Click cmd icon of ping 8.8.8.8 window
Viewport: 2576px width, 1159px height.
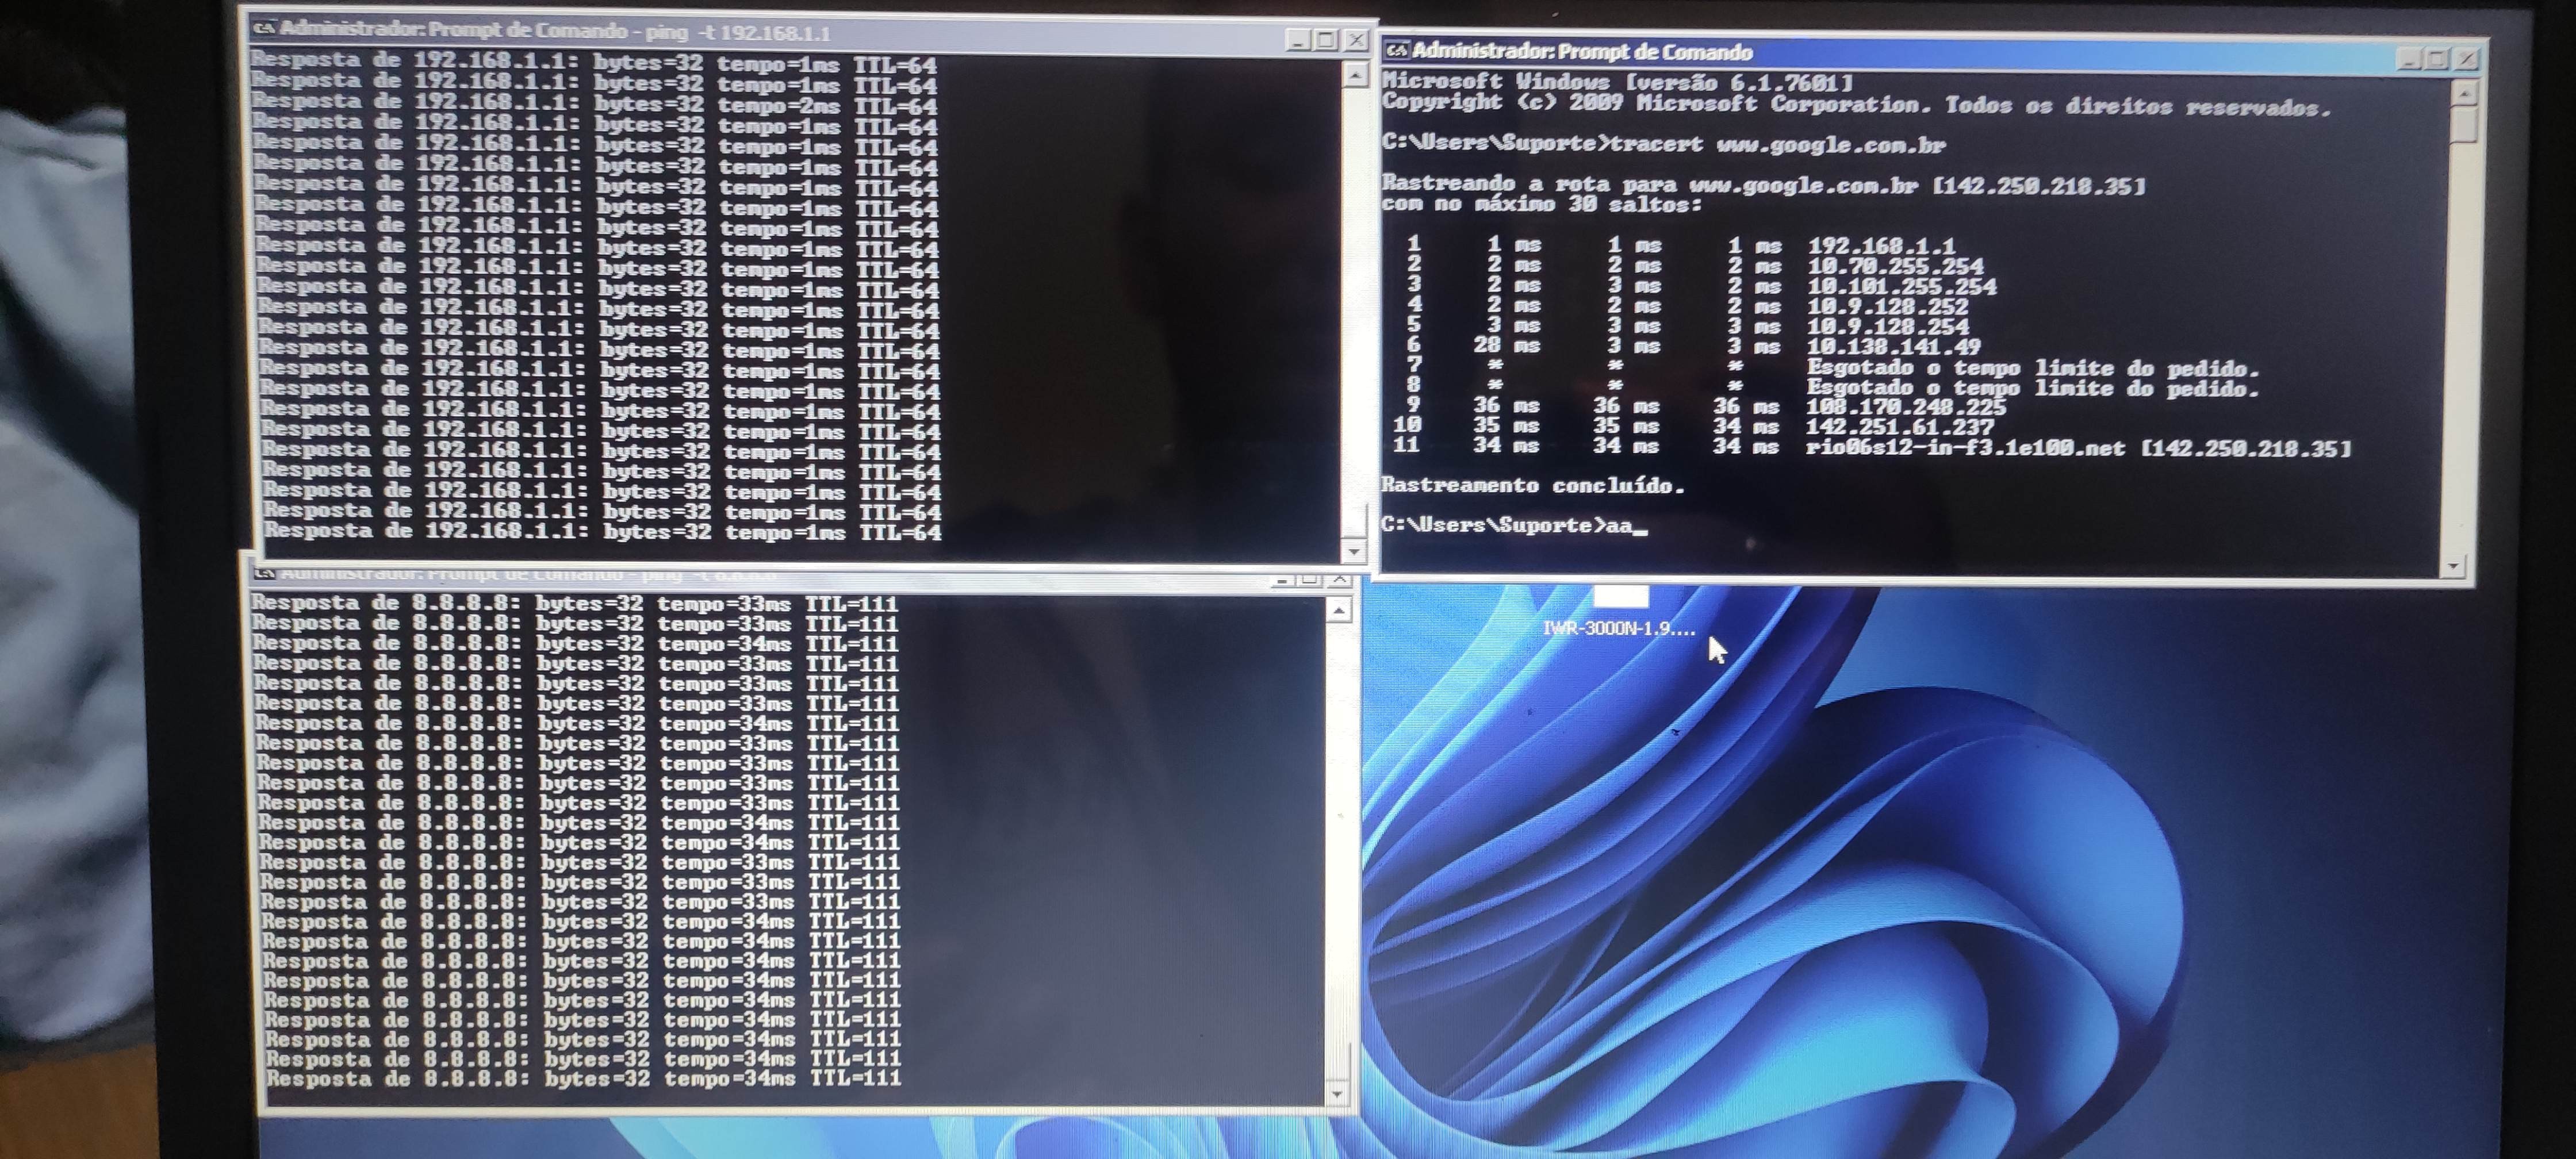tap(264, 573)
